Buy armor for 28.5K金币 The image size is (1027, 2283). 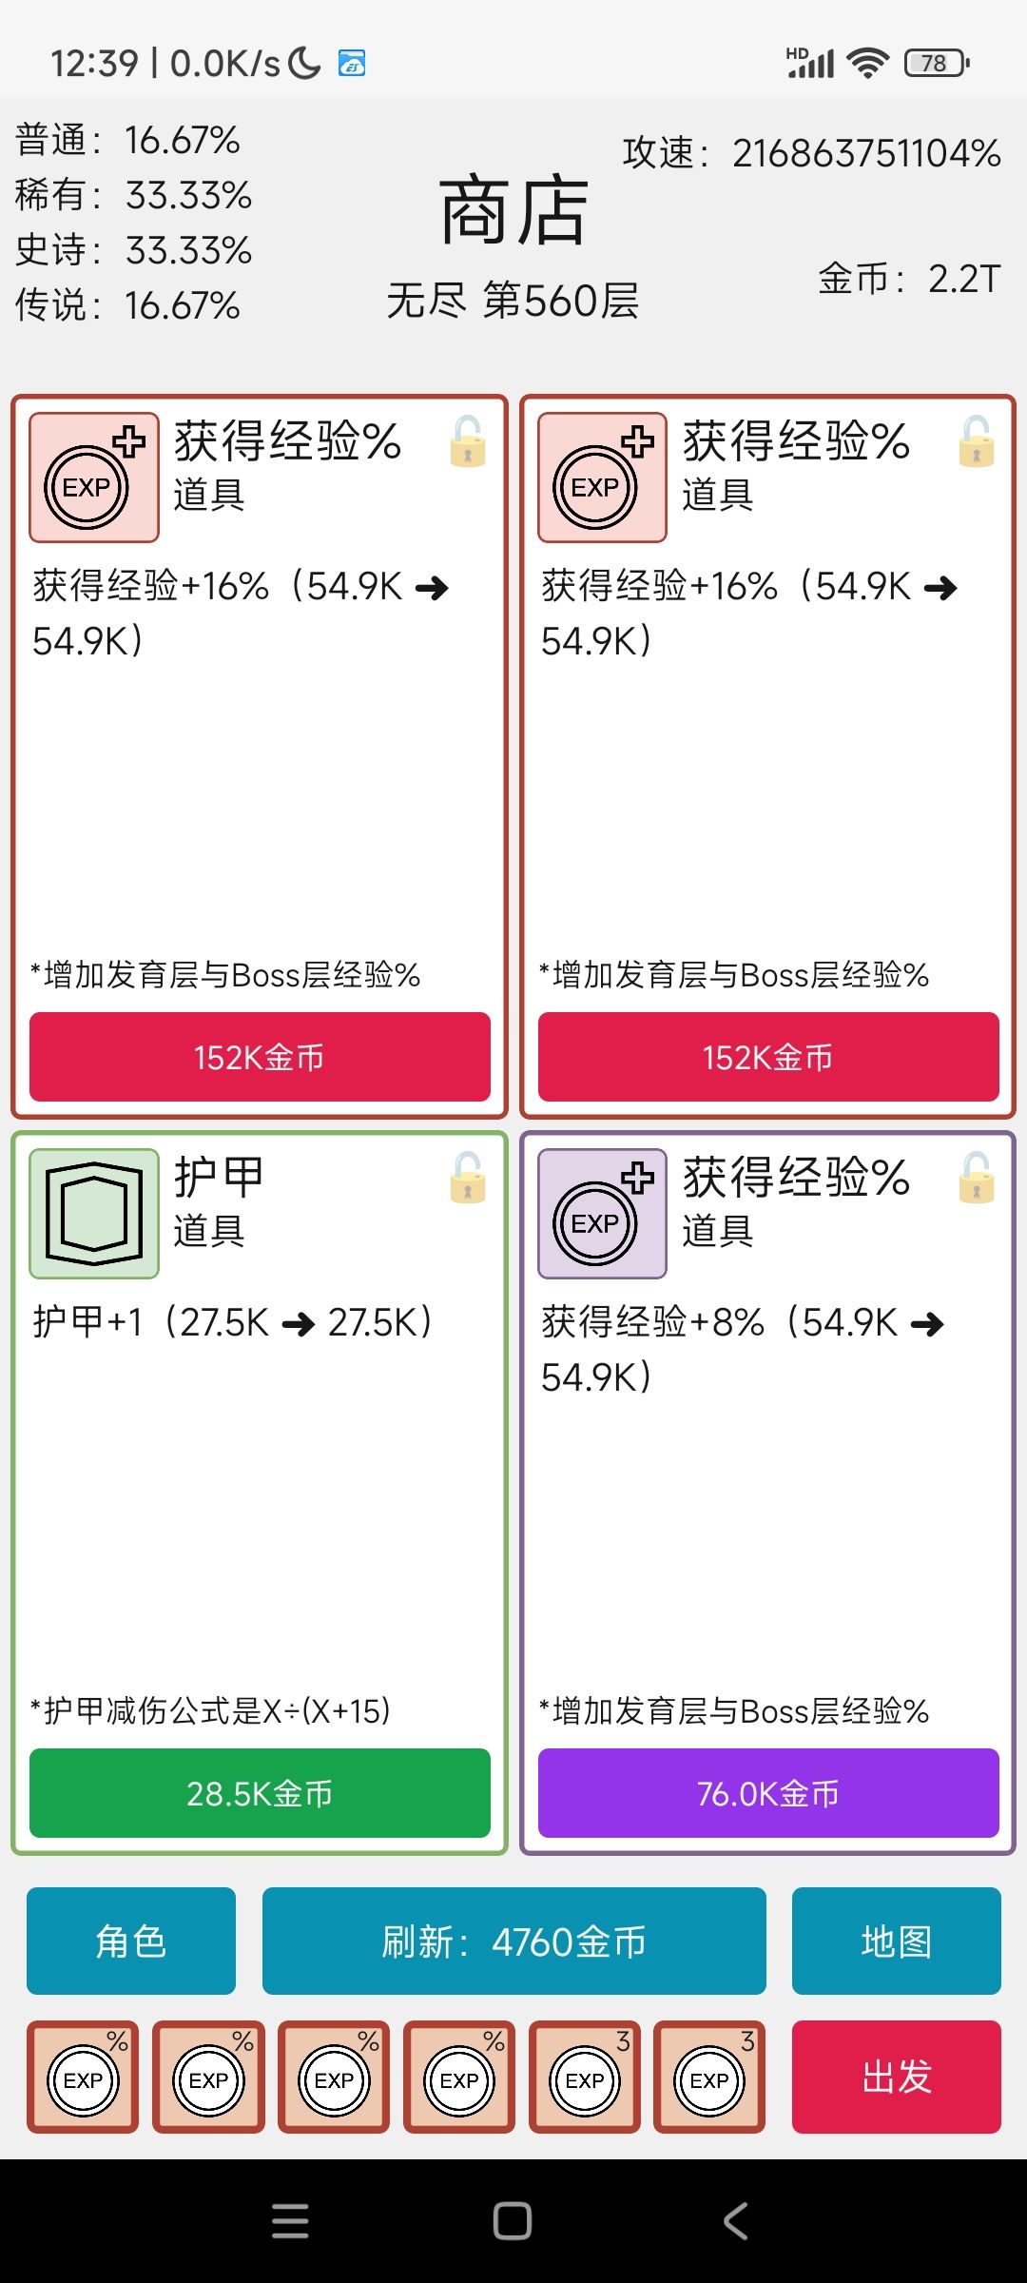point(260,1793)
